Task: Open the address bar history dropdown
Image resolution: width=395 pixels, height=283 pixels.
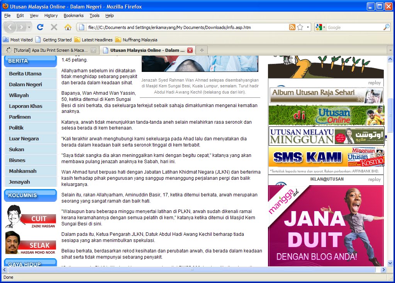Action: pos(308,27)
